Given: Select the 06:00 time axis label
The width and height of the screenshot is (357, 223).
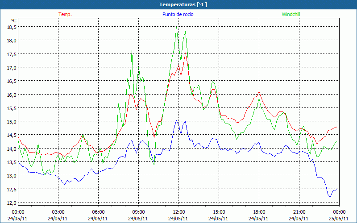Looking at the screenshot, I should click(98, 212).
